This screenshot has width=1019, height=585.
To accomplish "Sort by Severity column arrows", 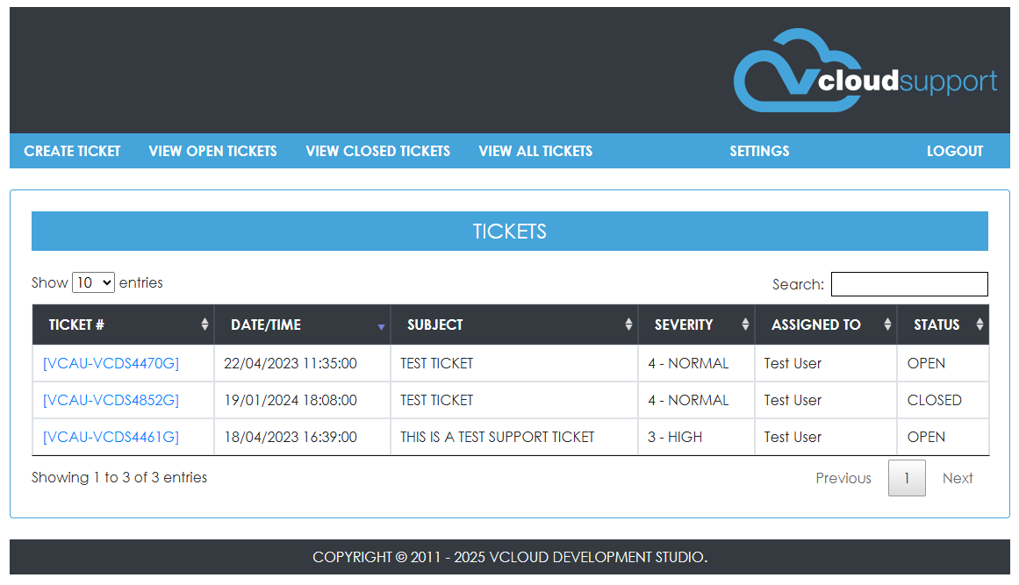I will pyautogui.click(x=745, y=325).
